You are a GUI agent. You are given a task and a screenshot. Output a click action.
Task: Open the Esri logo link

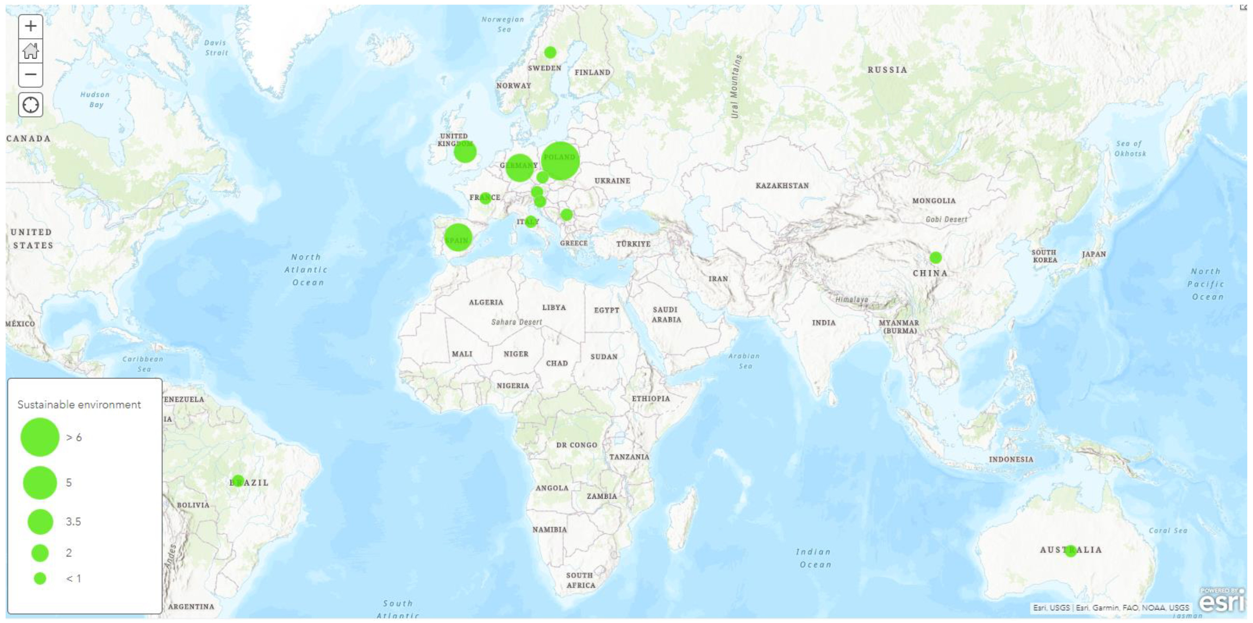pyautogui.click(x=1221, y=602)
